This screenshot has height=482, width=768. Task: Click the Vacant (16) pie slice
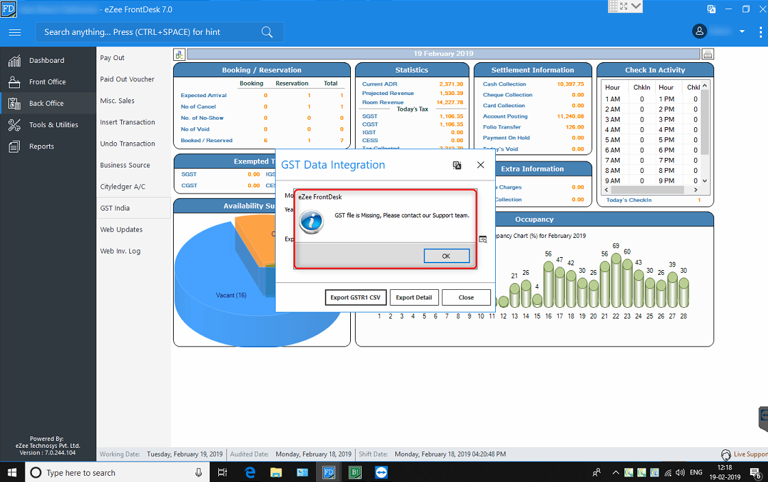click(x=230, y=295)
